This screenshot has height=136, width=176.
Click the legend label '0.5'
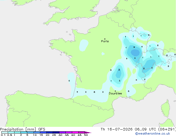click(10, 135)
